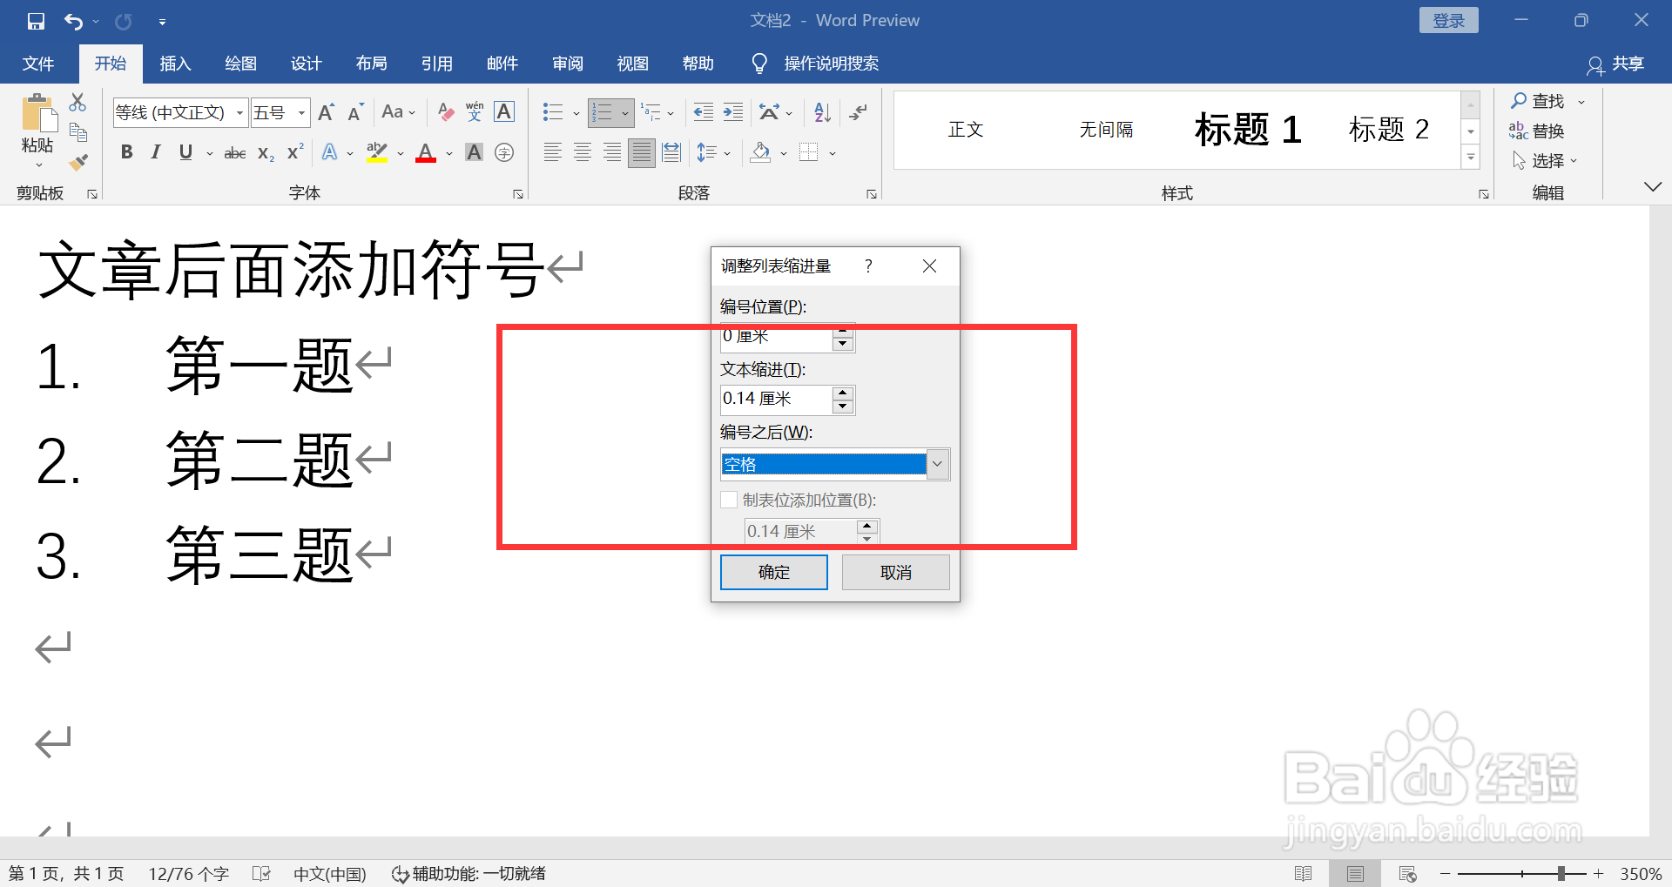The height and width of the screenshot is (887, 1672).
Task: Center align the paragraph
Action: point(582,151)
